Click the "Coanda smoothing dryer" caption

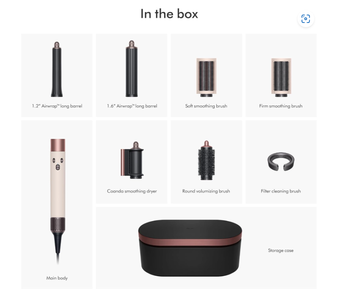132,191
